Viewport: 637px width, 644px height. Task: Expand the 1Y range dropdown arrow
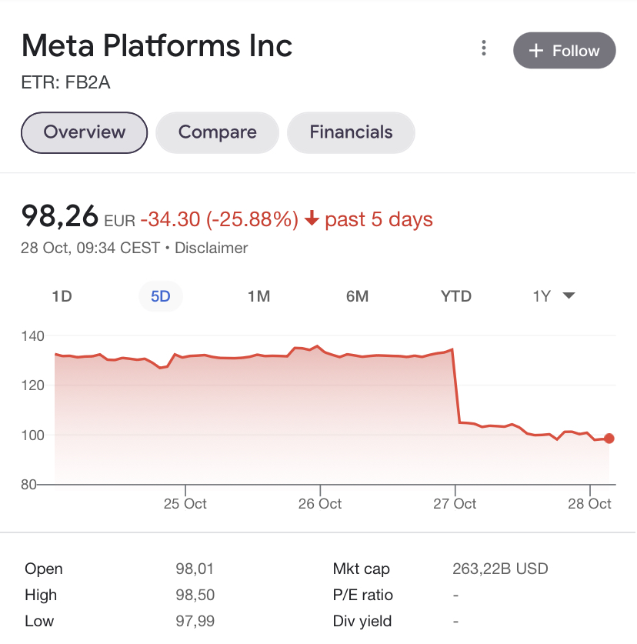pyautogui.click(x=569, y=295)
